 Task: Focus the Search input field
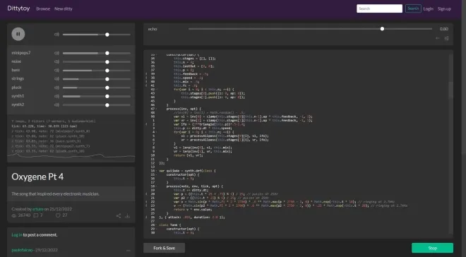(x=380, y=8)
